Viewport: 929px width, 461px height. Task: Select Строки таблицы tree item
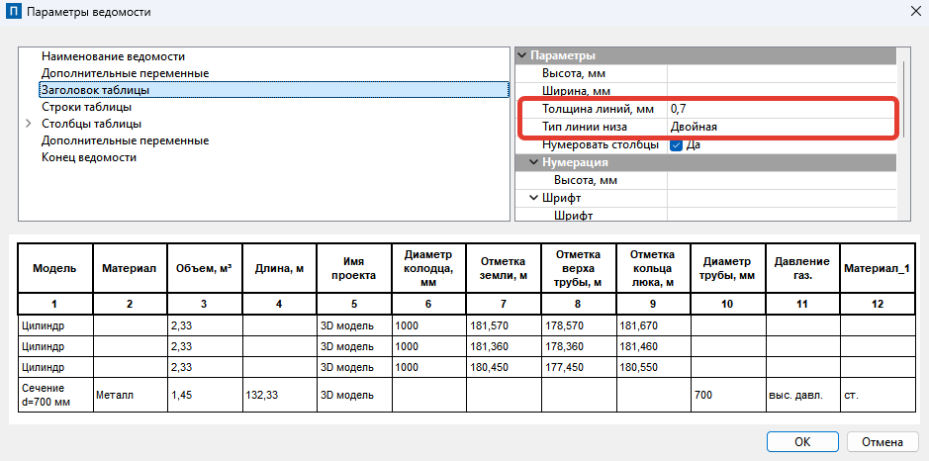(x=86, y=107)
